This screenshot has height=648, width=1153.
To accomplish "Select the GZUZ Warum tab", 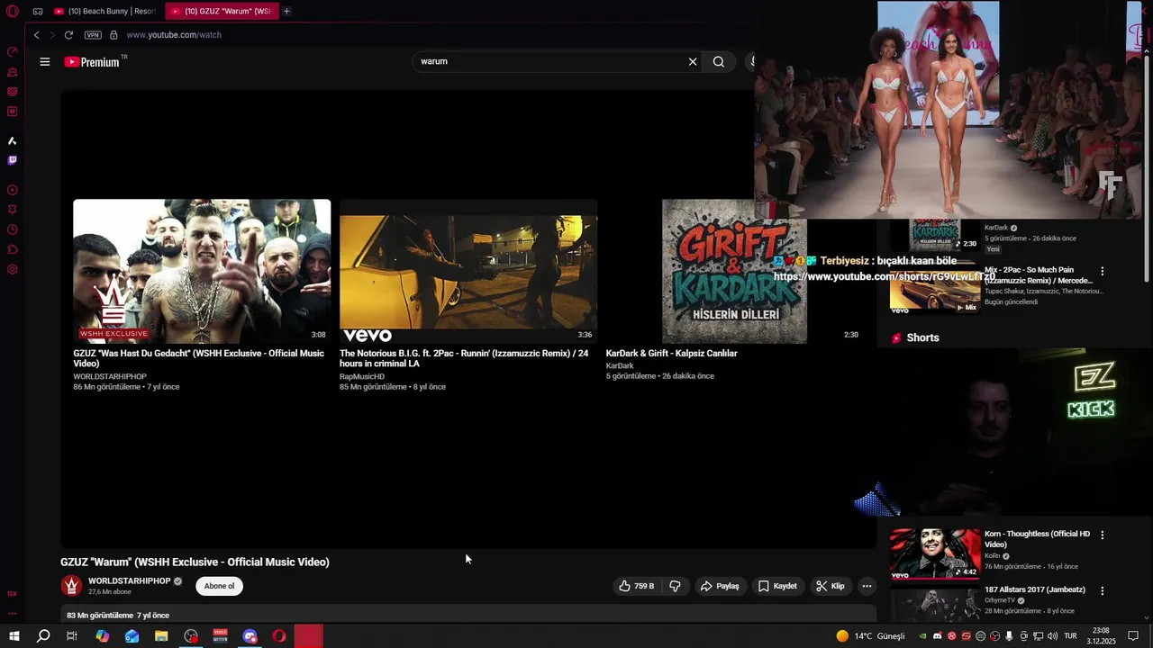I will pos(222,11).
